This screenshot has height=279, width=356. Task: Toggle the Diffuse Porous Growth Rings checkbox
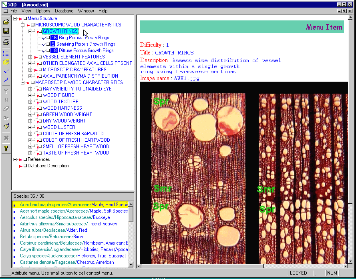pos(48,50)
